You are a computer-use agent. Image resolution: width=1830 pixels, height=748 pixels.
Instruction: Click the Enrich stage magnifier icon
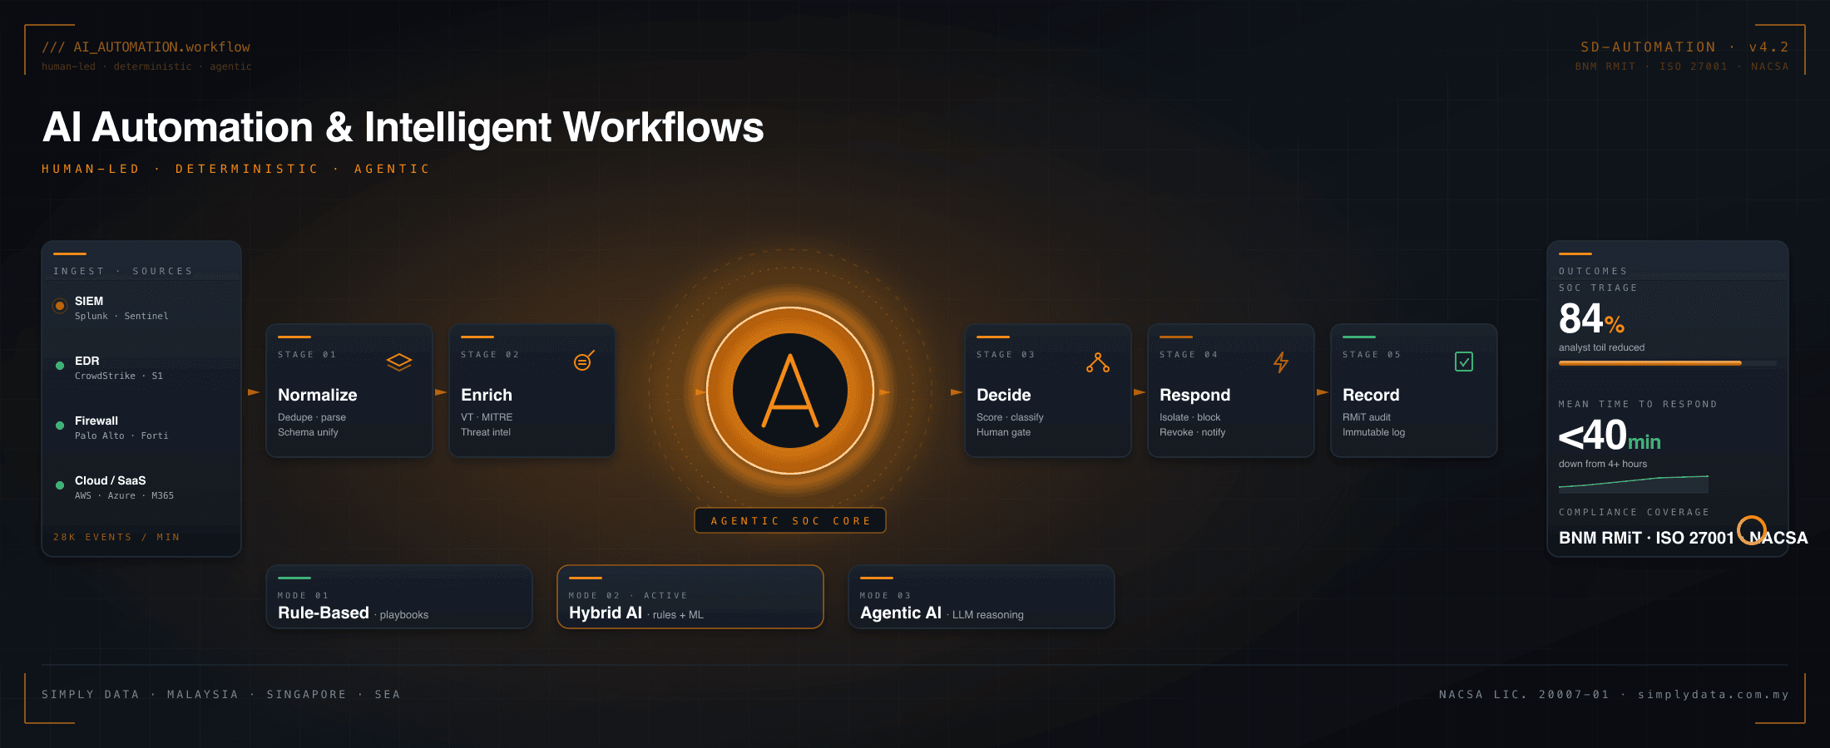[584, 362]
